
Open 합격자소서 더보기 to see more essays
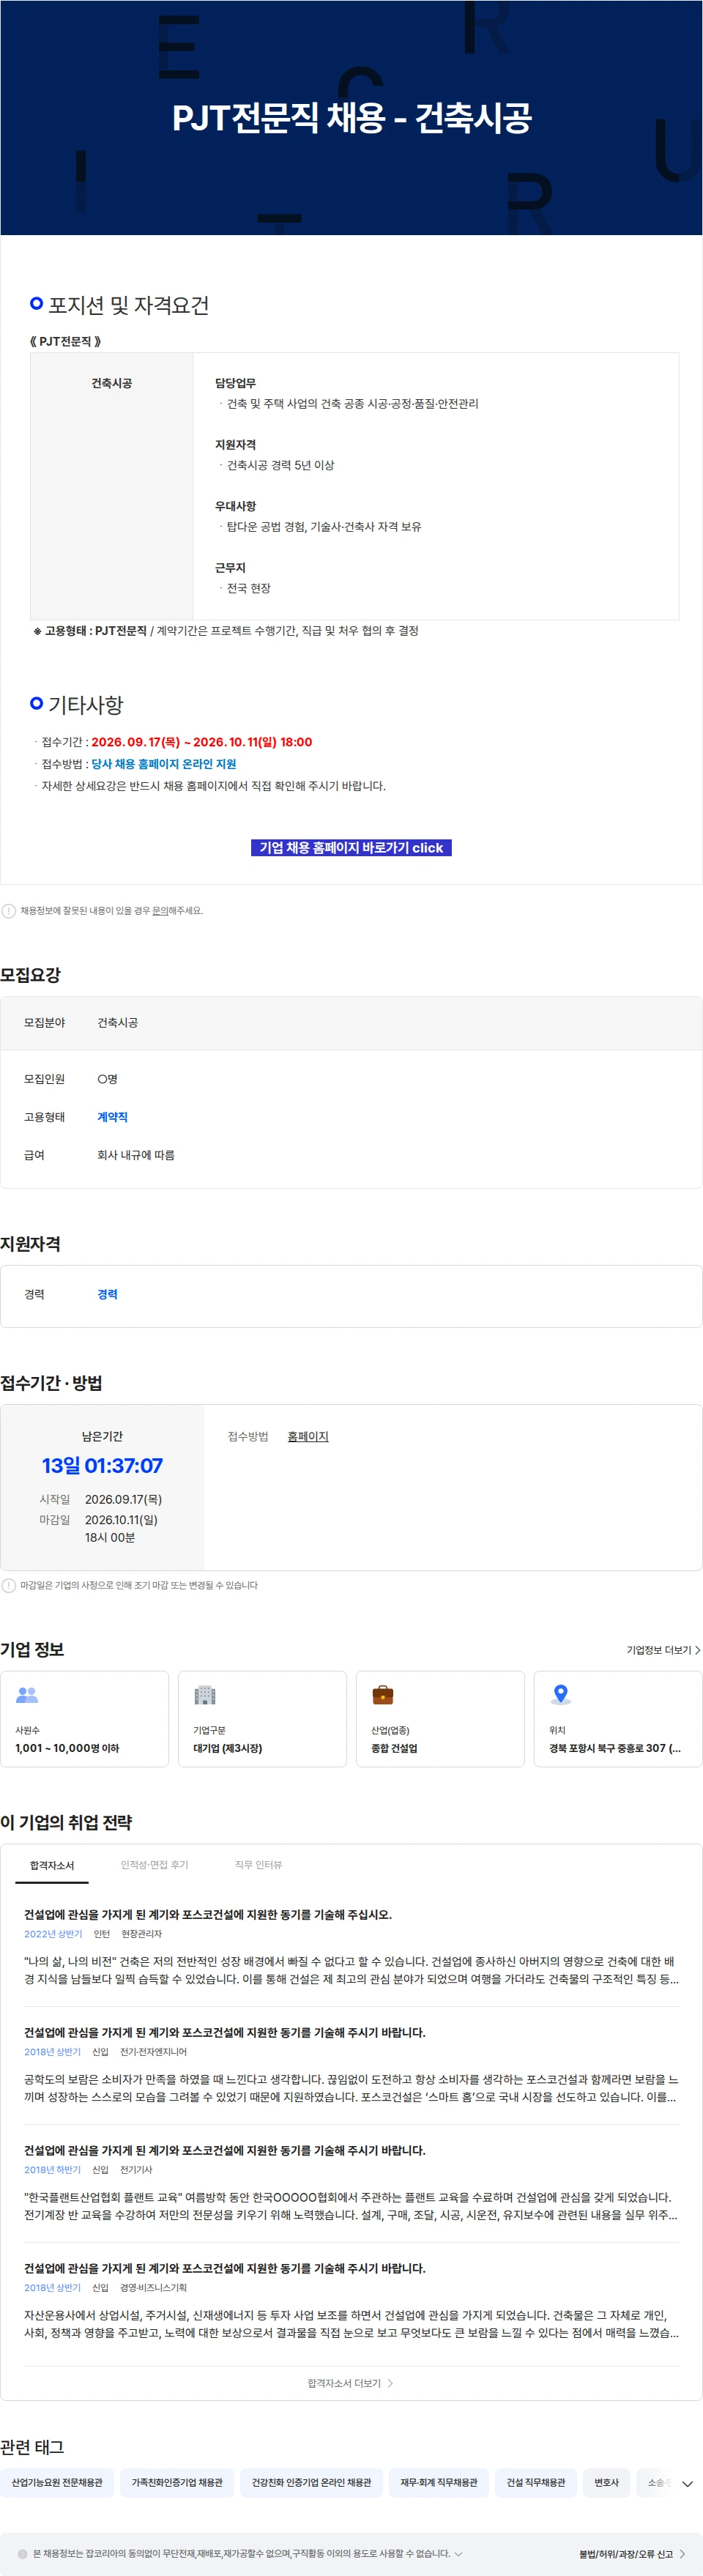[351, 2383]
